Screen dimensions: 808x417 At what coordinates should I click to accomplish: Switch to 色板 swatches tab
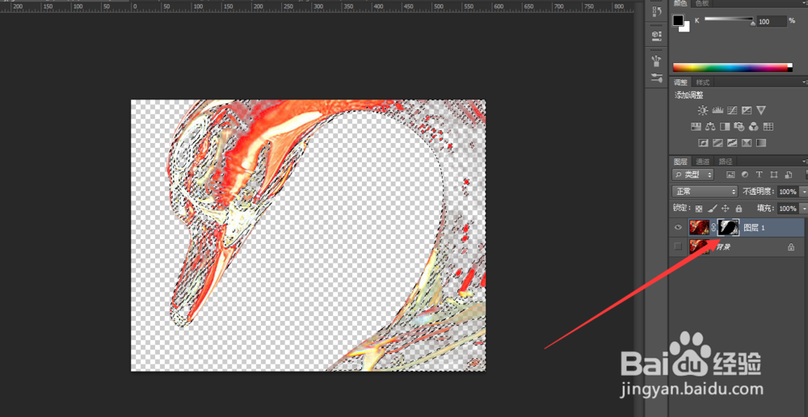(702, 3)
